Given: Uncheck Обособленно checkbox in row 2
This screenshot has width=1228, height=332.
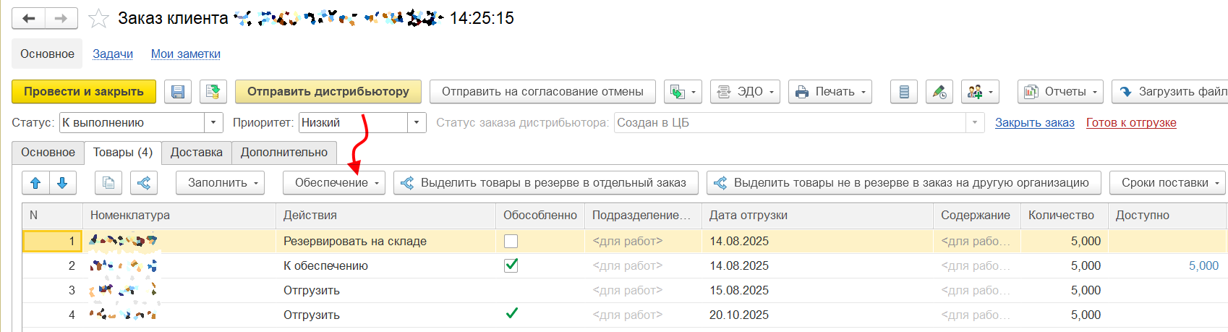Looking at the screenshot, I should [511, 265].
